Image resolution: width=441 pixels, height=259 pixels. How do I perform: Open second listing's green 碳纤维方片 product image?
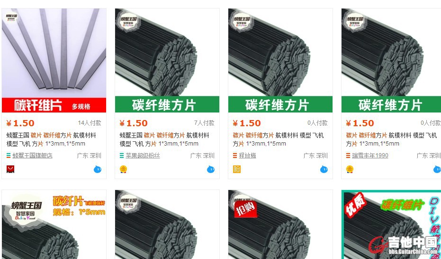tap(167, 60)
